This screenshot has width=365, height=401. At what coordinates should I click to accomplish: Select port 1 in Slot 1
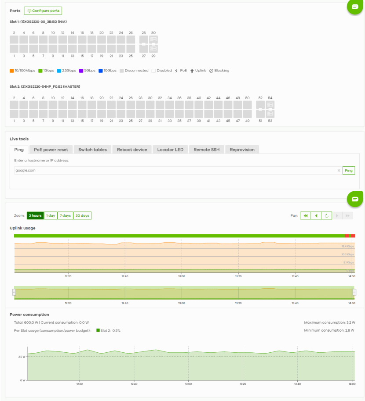click(14, 49)
